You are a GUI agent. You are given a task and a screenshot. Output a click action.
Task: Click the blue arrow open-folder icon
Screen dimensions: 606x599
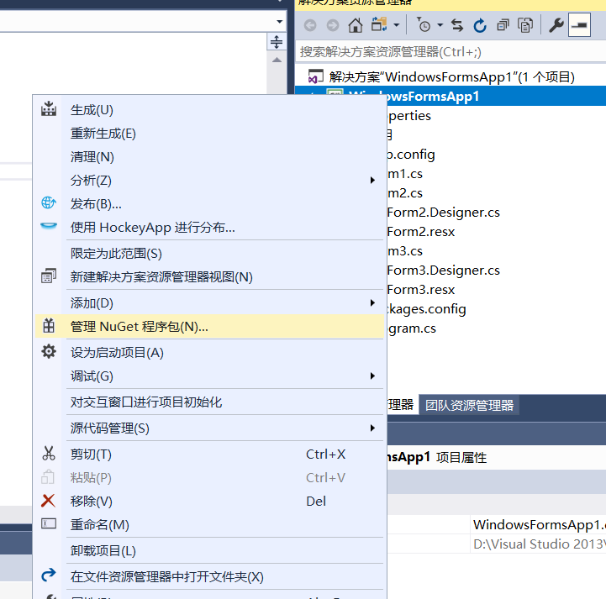pyautogui.click(x=48, y=575)
